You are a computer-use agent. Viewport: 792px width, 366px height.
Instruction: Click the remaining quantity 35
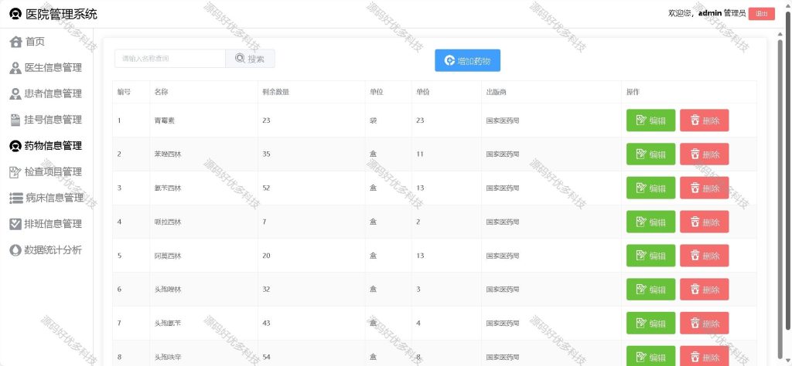coord(266,154)
